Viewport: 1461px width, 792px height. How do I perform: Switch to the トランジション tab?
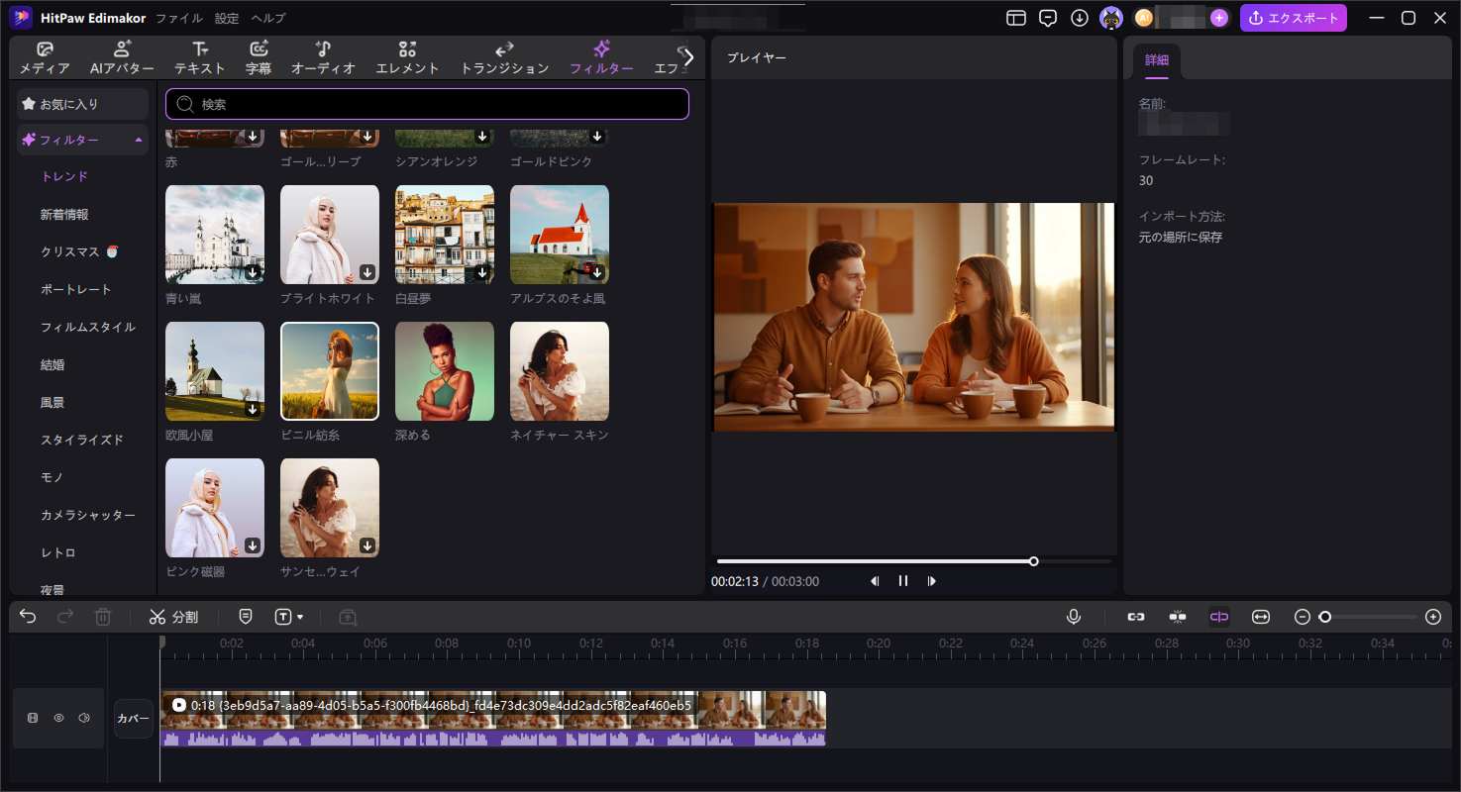(504, 57)
